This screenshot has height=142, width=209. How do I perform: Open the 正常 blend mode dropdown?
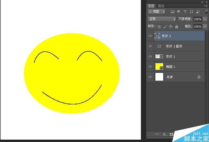click(x=162, y=19)
